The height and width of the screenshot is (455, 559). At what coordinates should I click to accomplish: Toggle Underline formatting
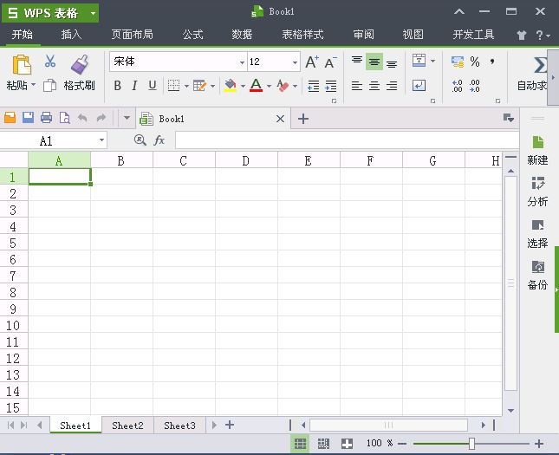tap(153, 86)
